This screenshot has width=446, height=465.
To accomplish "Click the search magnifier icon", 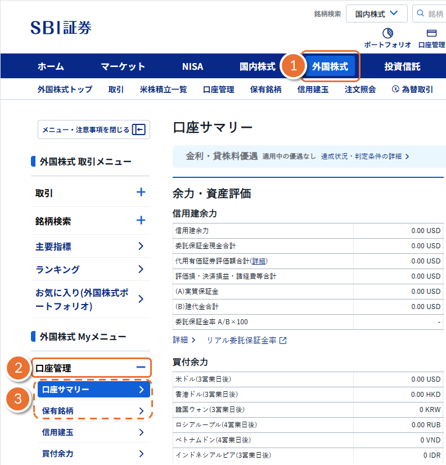I will click(x=421, y=14).
